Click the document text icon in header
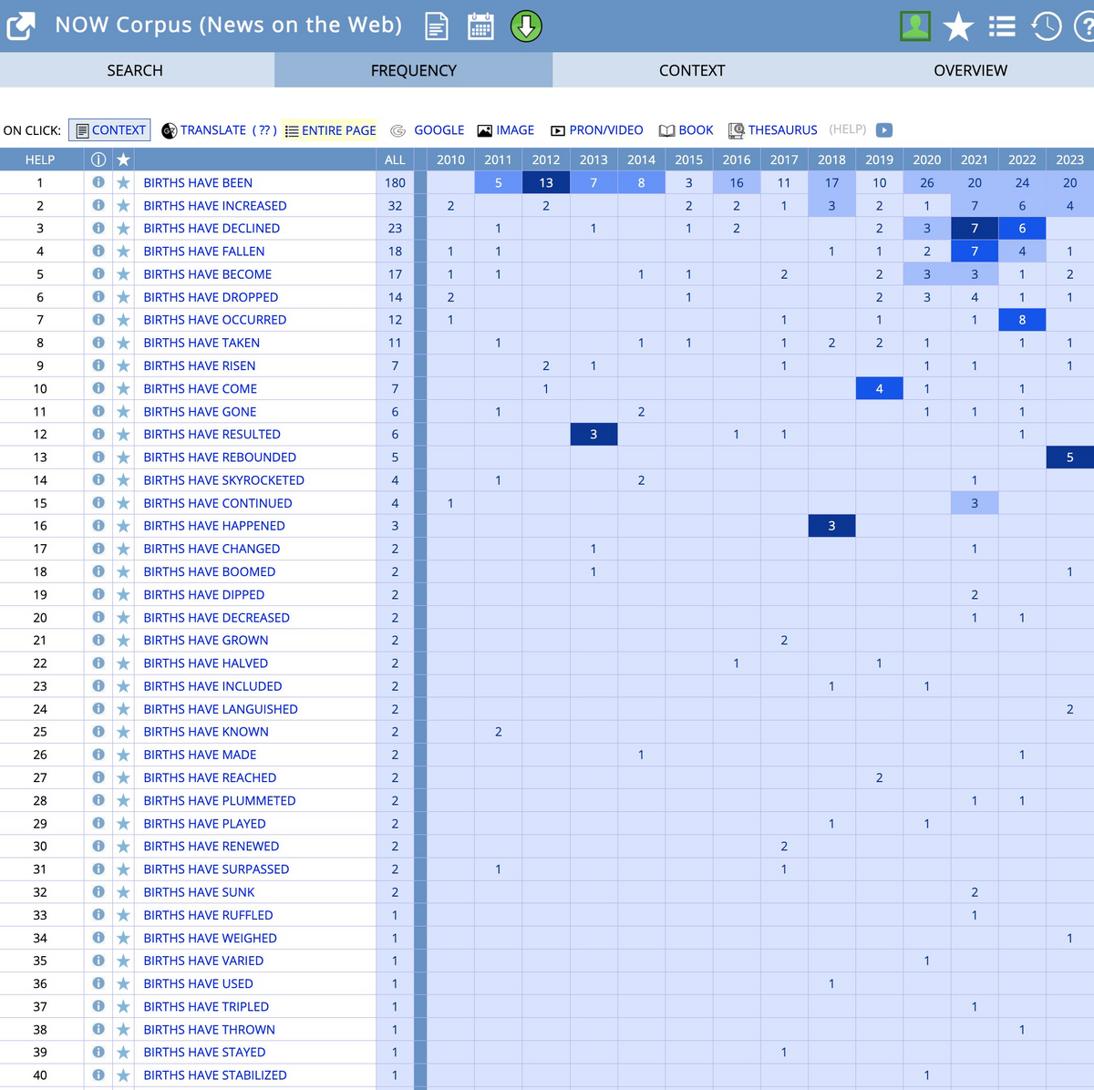The width and height of the screenshot is (1094, 1090). (437, 26)
